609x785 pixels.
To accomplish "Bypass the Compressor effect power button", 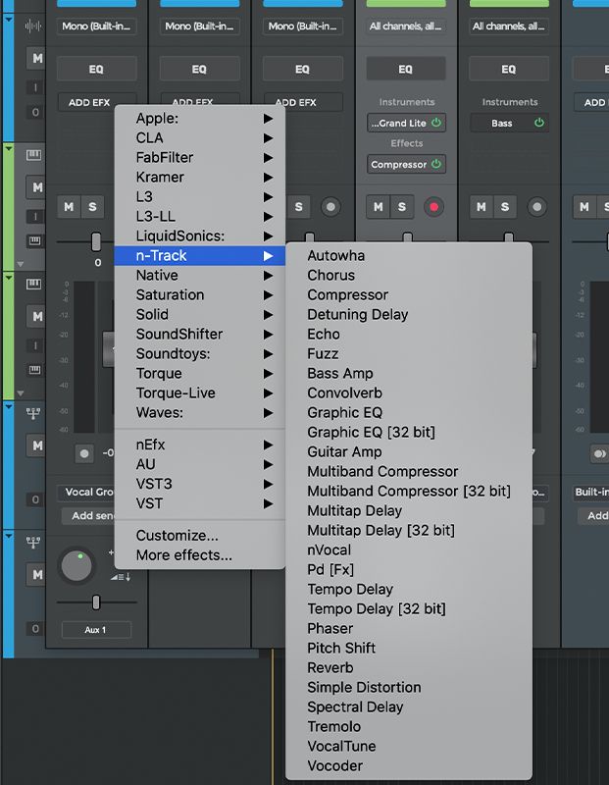I will tap(436, 164).
